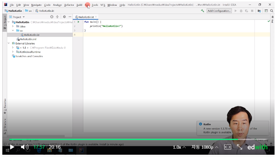Screen dimensions: 278x157
Task: Click the Kotlin notification info icon
Action: 201,124
